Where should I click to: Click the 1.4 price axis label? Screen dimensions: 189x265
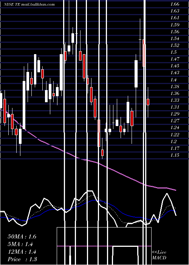click(x=174, y=79)
